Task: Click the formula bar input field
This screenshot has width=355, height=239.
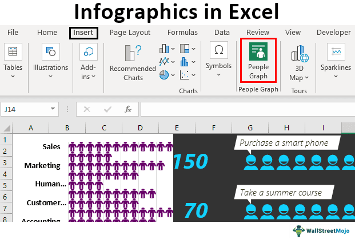Action: (x=246, y=109)
